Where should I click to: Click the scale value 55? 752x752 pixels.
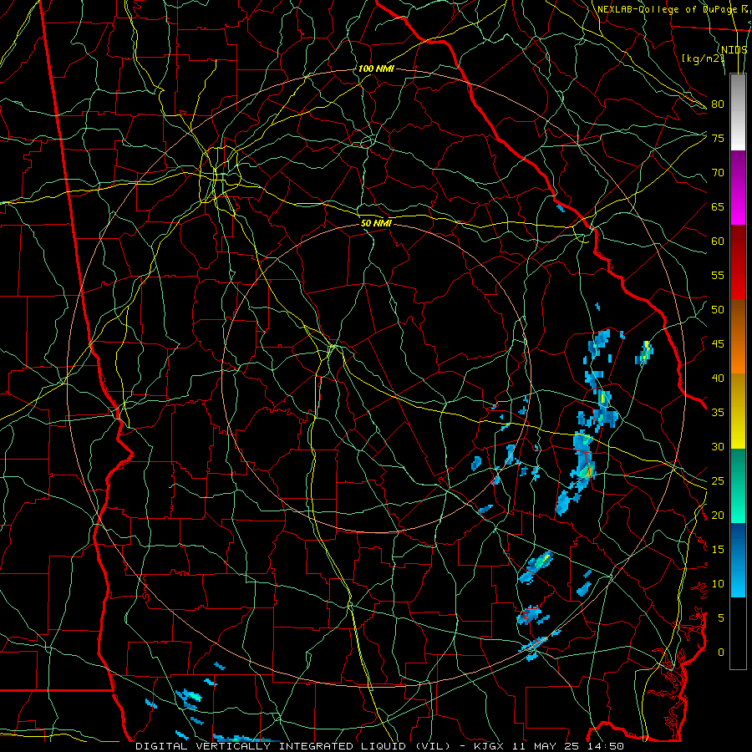coord(718,275)
